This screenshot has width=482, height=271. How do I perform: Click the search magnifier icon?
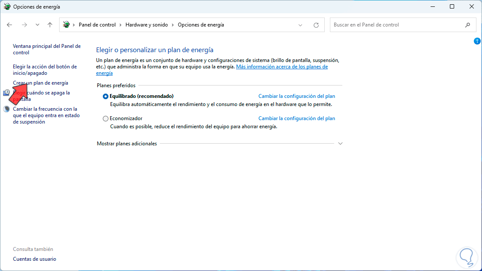click(467, 25)
